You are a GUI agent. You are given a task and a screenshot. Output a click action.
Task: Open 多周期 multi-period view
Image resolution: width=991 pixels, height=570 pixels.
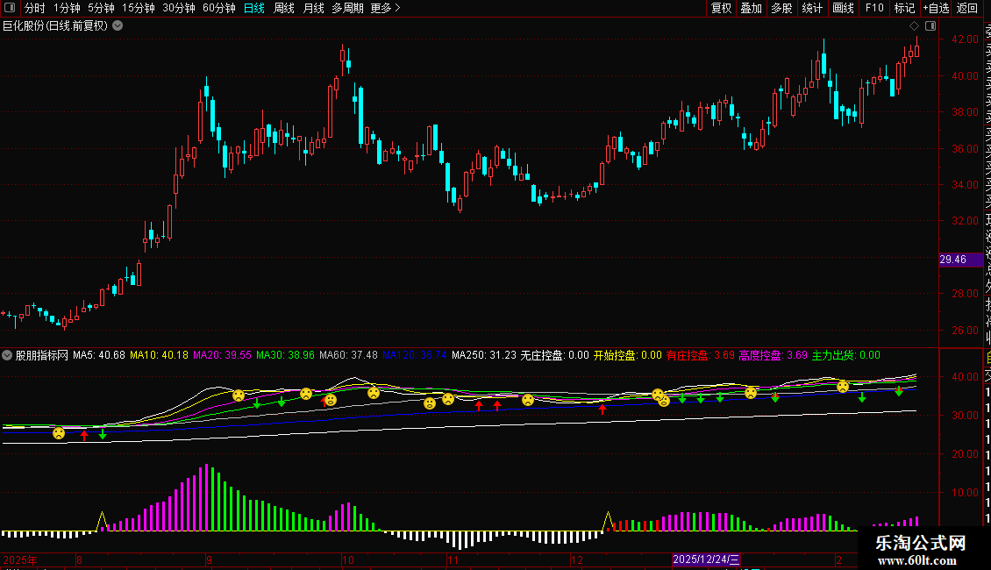tap(348, 8)
